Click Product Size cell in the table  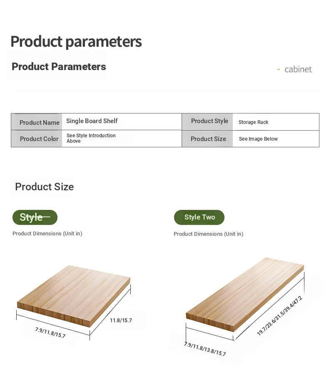[208, 139]
